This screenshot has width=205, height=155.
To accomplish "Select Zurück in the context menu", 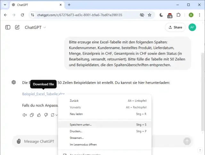I will [105, 101].
